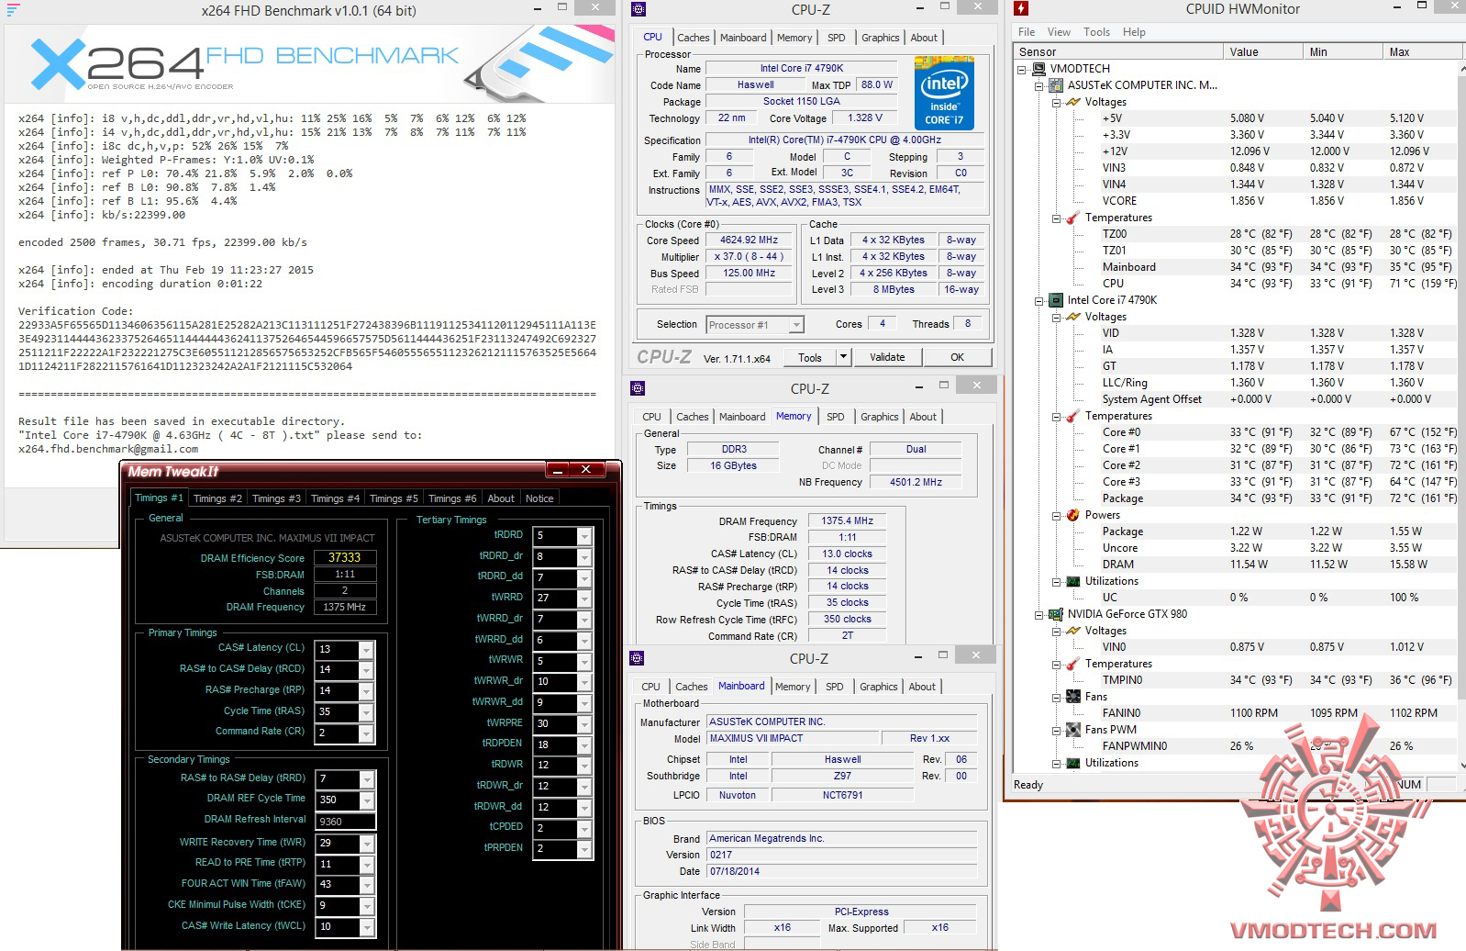This screenshot has width=1466, height=951.
Task: Open the SPD tab in CPU-Z Memory window
Action: coord(835,417)
